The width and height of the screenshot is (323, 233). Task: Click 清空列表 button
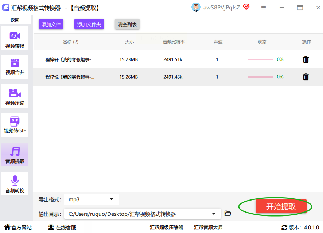pyautogui.click(x=127, y=24)
